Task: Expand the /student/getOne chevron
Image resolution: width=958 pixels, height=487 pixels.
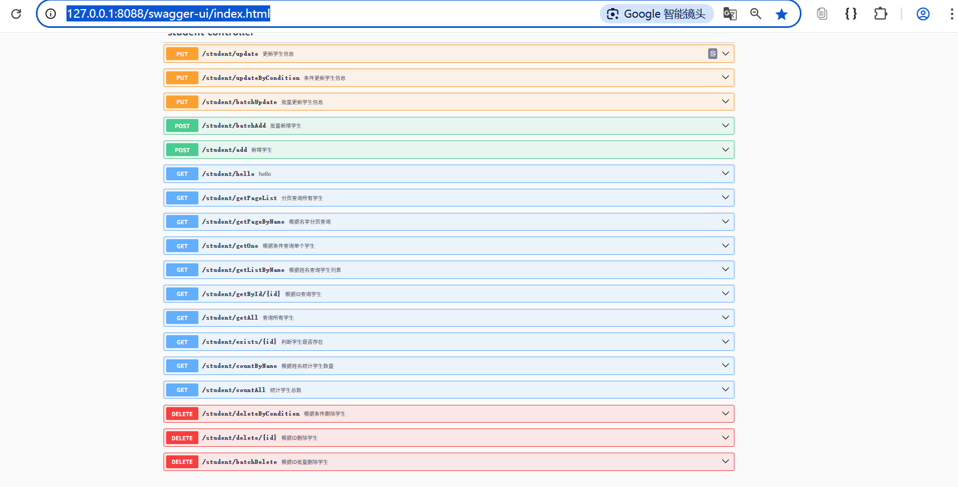Action: tap(725, 246)
